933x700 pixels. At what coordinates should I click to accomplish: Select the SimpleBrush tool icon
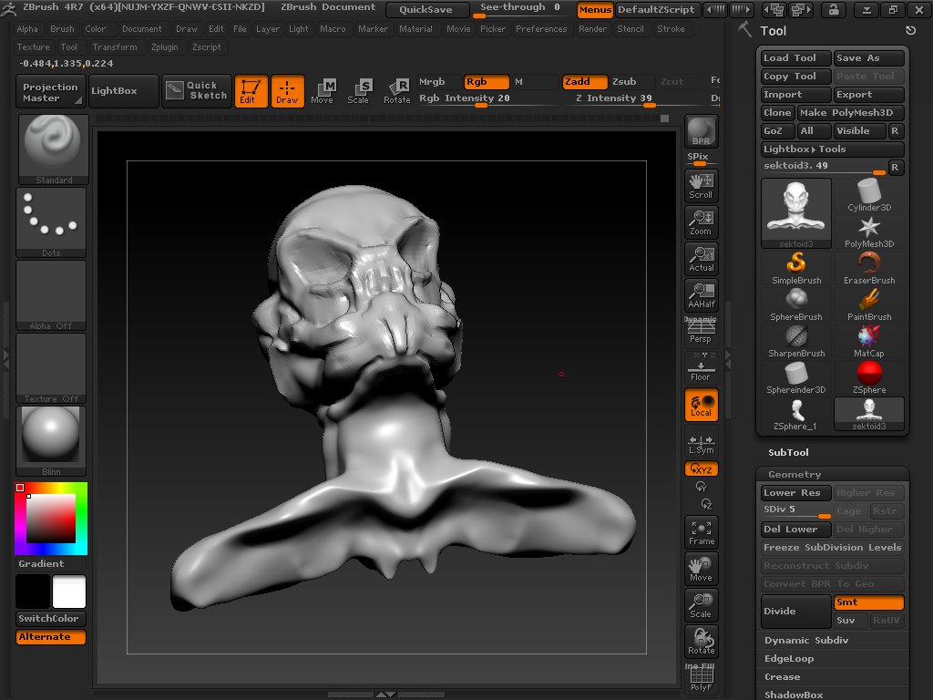tap(796, 268)
